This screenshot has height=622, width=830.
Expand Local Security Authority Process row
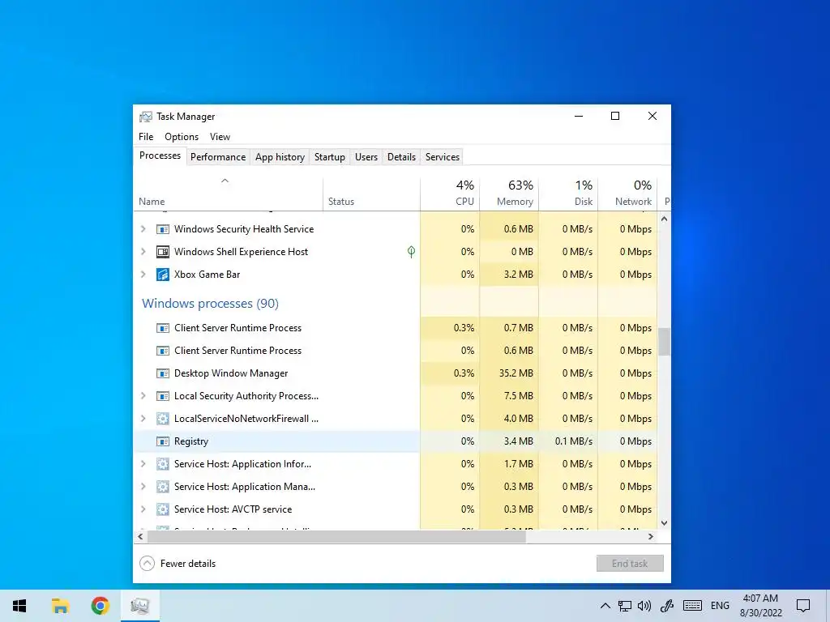point(143,396)
